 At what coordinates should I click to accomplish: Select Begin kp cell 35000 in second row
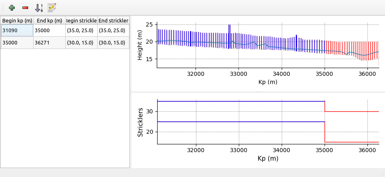(x=17, y=42)
